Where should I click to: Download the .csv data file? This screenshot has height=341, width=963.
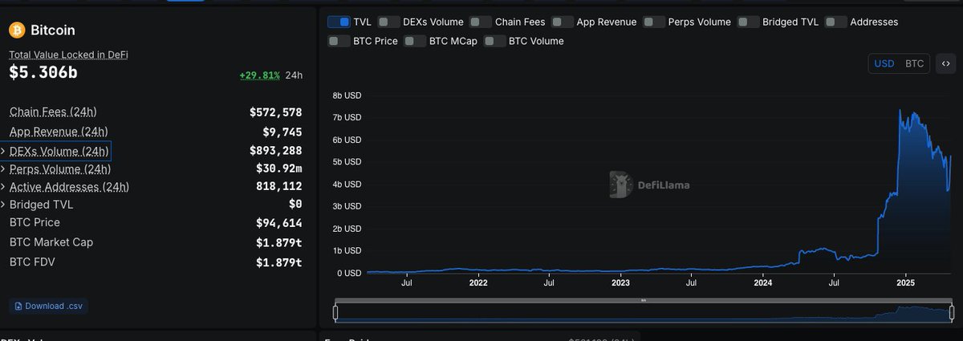pyautogui.click(x=47, y=306)
